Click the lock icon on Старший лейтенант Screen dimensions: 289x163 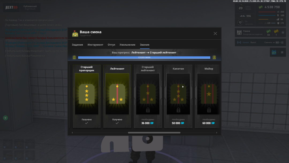click(148, 110)
